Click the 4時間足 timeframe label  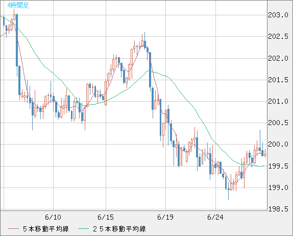tap(18, 5)
